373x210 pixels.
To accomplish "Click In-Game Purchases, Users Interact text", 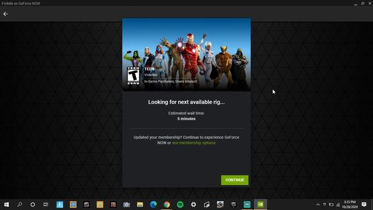I will pyautogui.click(x=170, y=82).
